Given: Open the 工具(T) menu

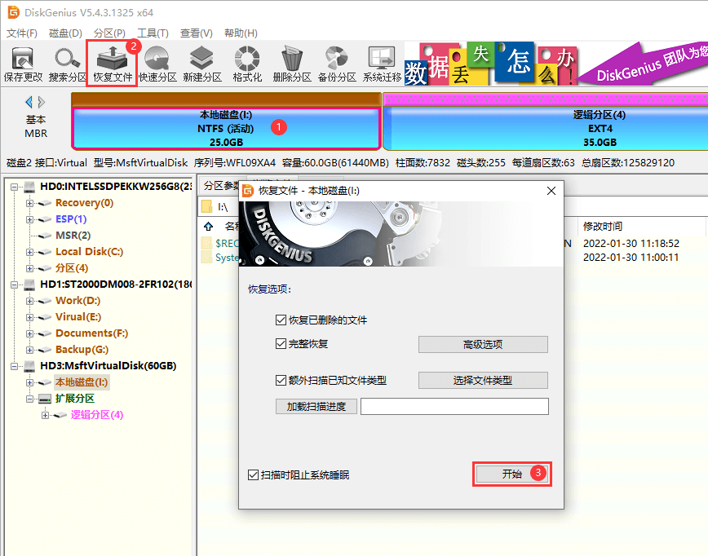Looking at the screenshot, I should (153, 33).
